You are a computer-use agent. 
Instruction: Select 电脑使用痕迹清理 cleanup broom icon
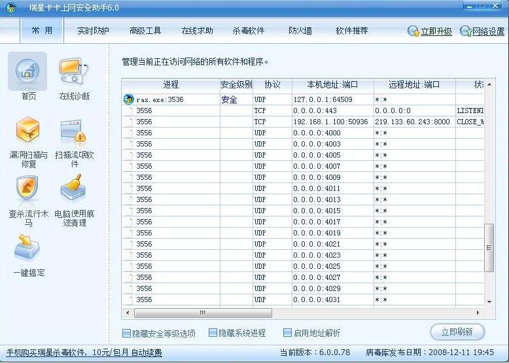(73, 188)
